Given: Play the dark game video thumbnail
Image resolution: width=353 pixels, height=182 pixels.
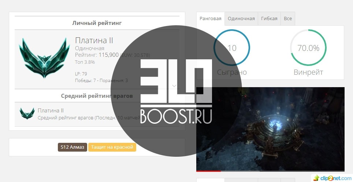Looking at the screenshot, I should pyautogui.click(x=270, y=129).
